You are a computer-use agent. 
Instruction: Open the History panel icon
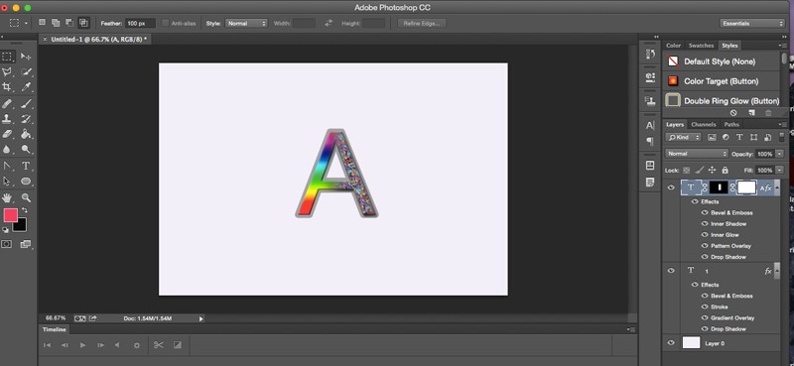(651, 55)
